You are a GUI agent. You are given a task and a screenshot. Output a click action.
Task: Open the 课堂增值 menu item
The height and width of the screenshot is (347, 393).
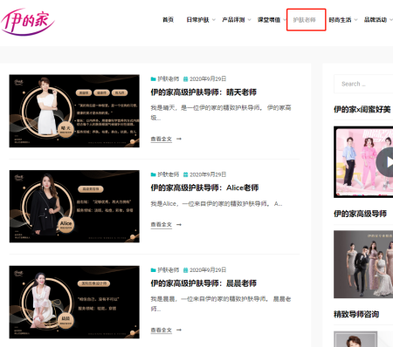269,20
